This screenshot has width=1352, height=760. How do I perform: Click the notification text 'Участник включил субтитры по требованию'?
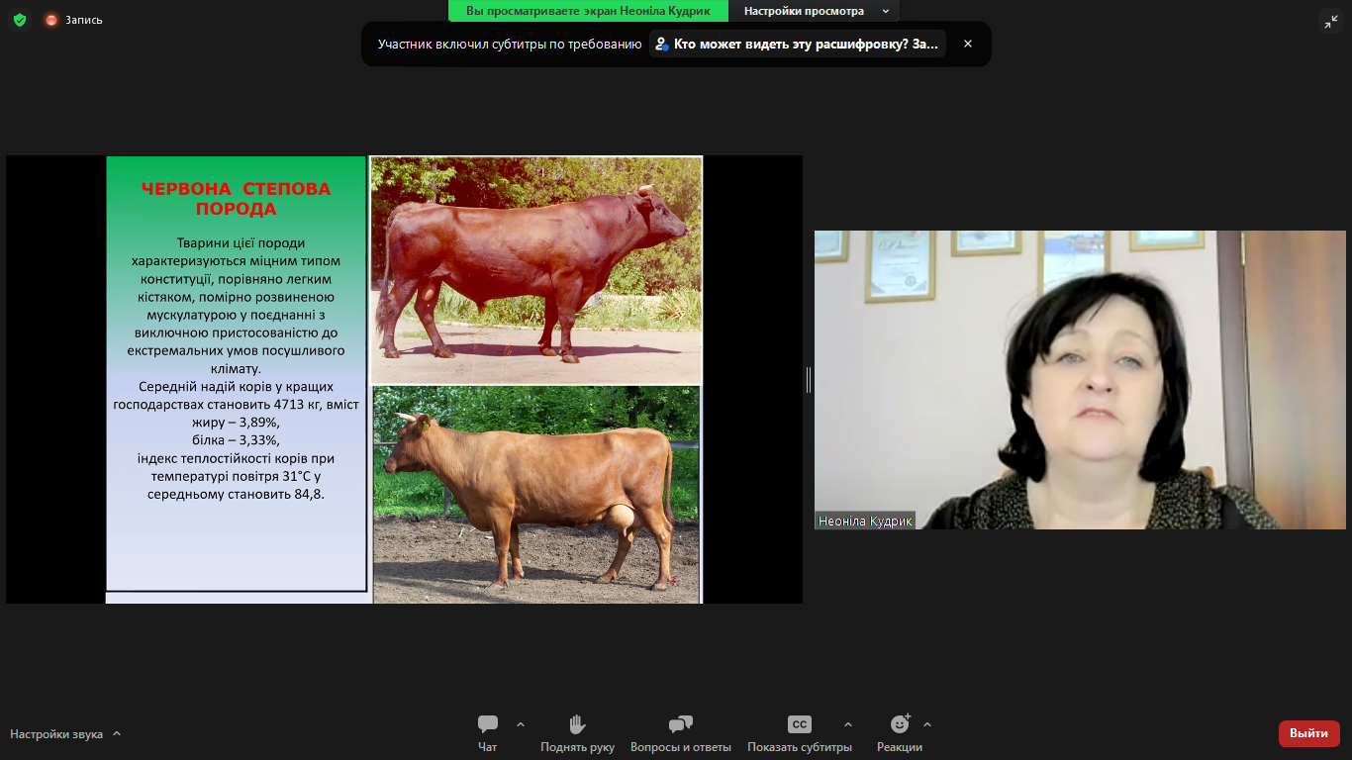(510, 44)
